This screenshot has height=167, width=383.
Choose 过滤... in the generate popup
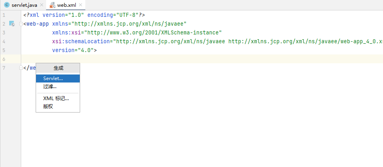point(50,86)
